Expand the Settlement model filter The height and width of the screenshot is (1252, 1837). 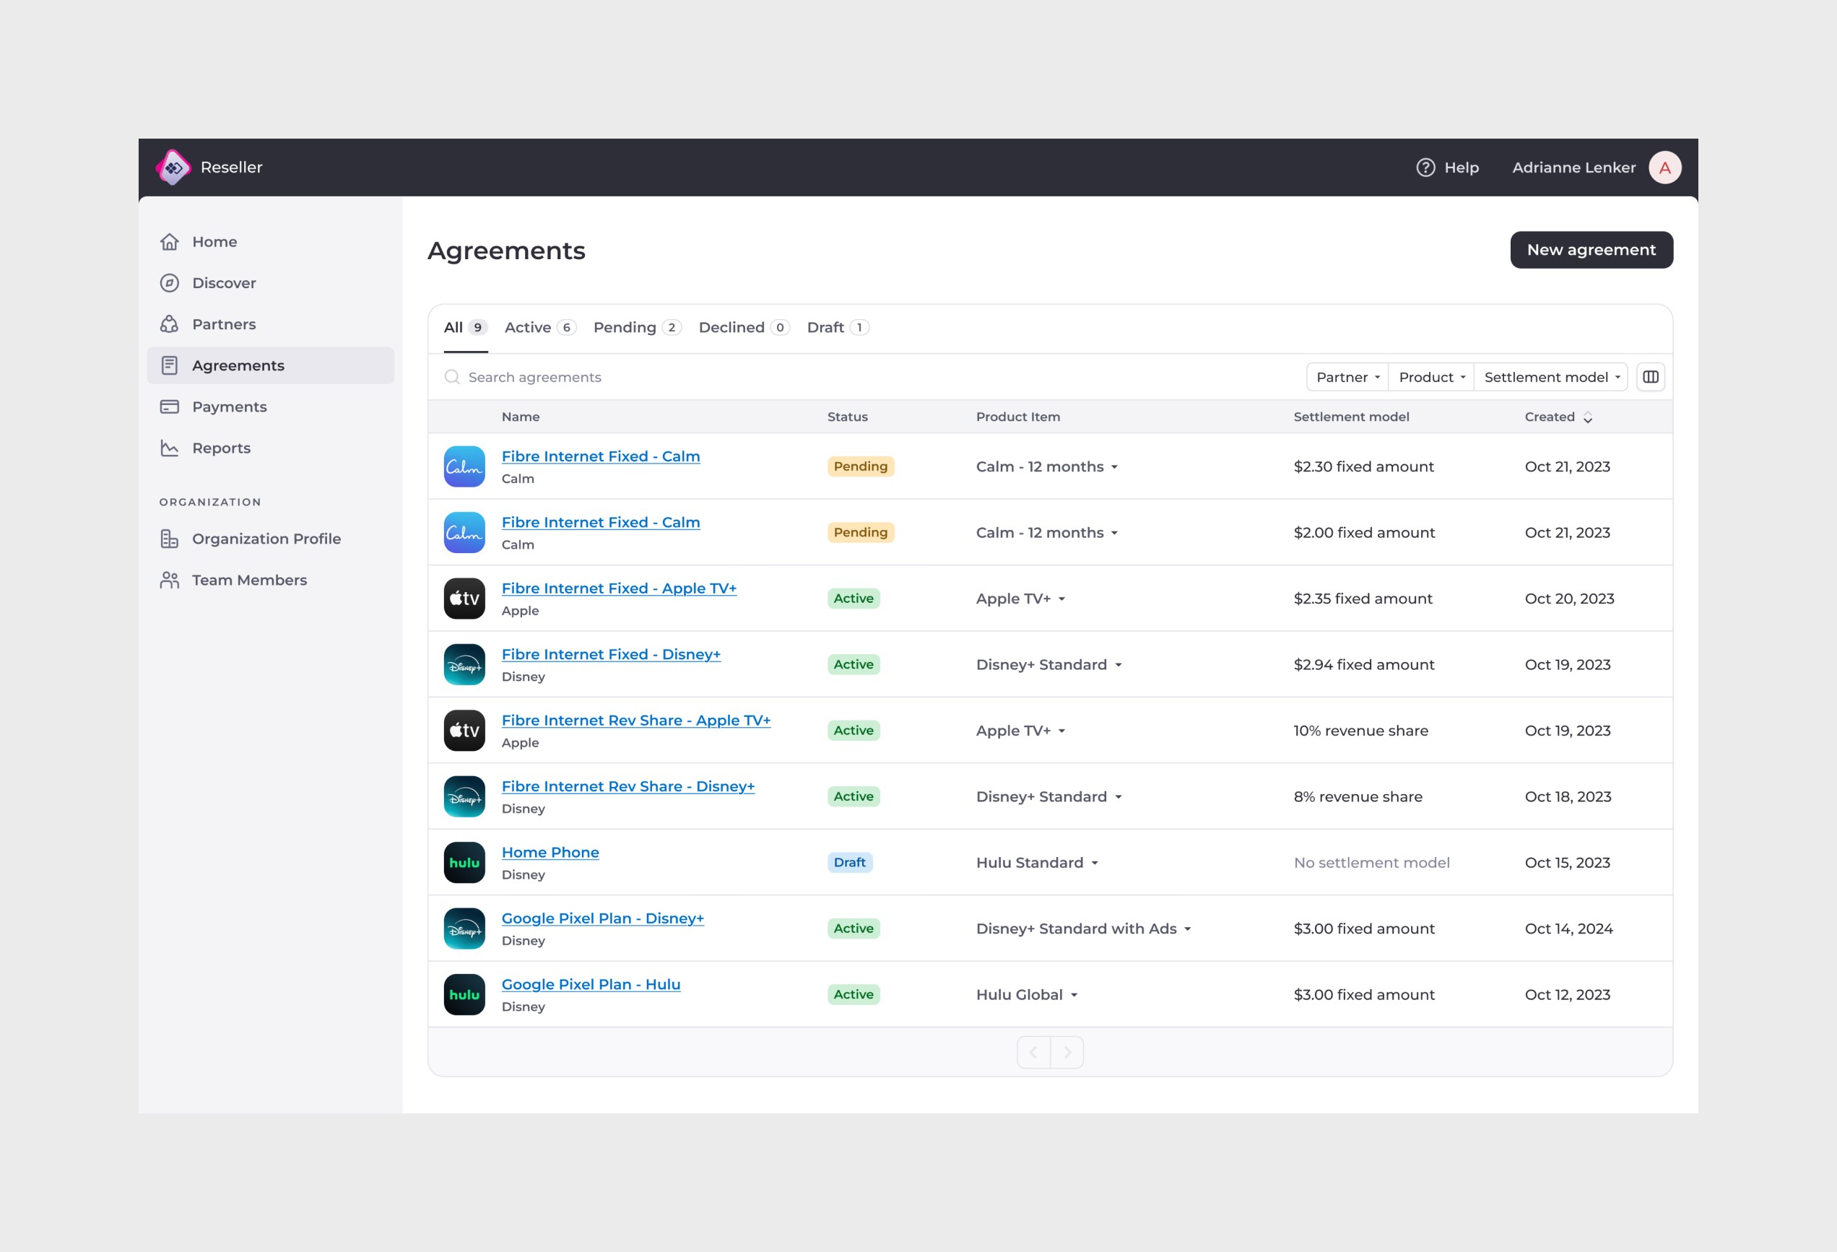[x=1551, y=377]
